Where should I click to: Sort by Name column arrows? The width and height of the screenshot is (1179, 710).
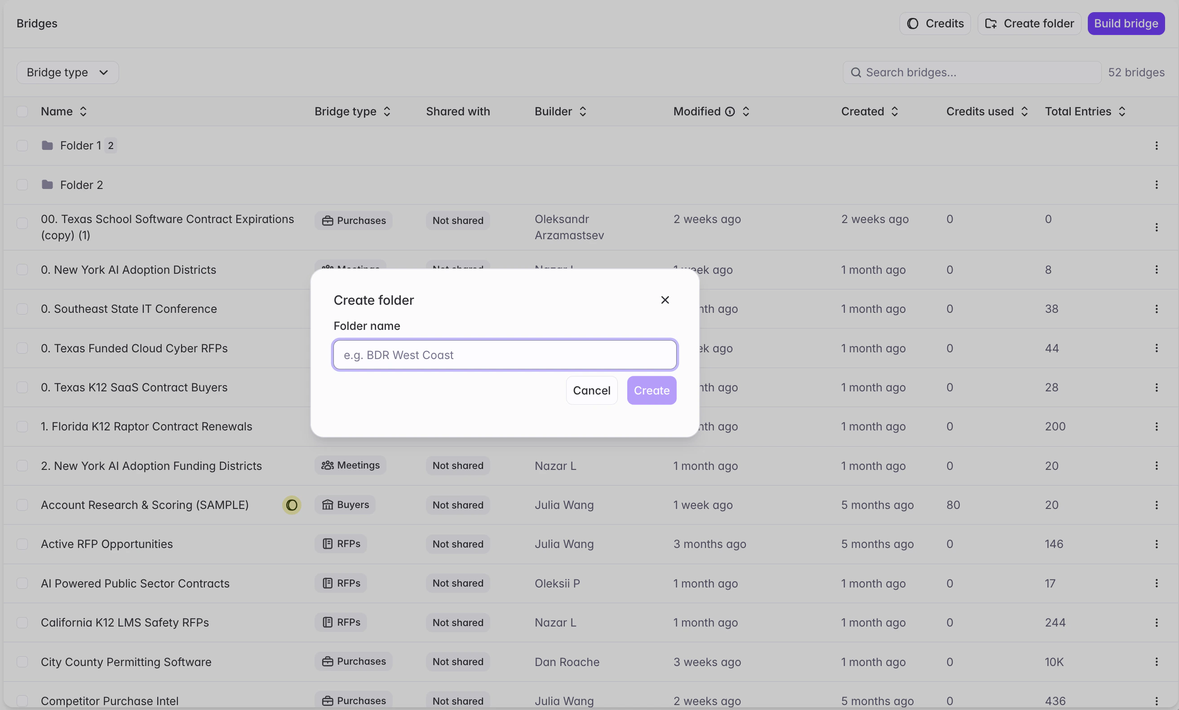tap(83, 111)
